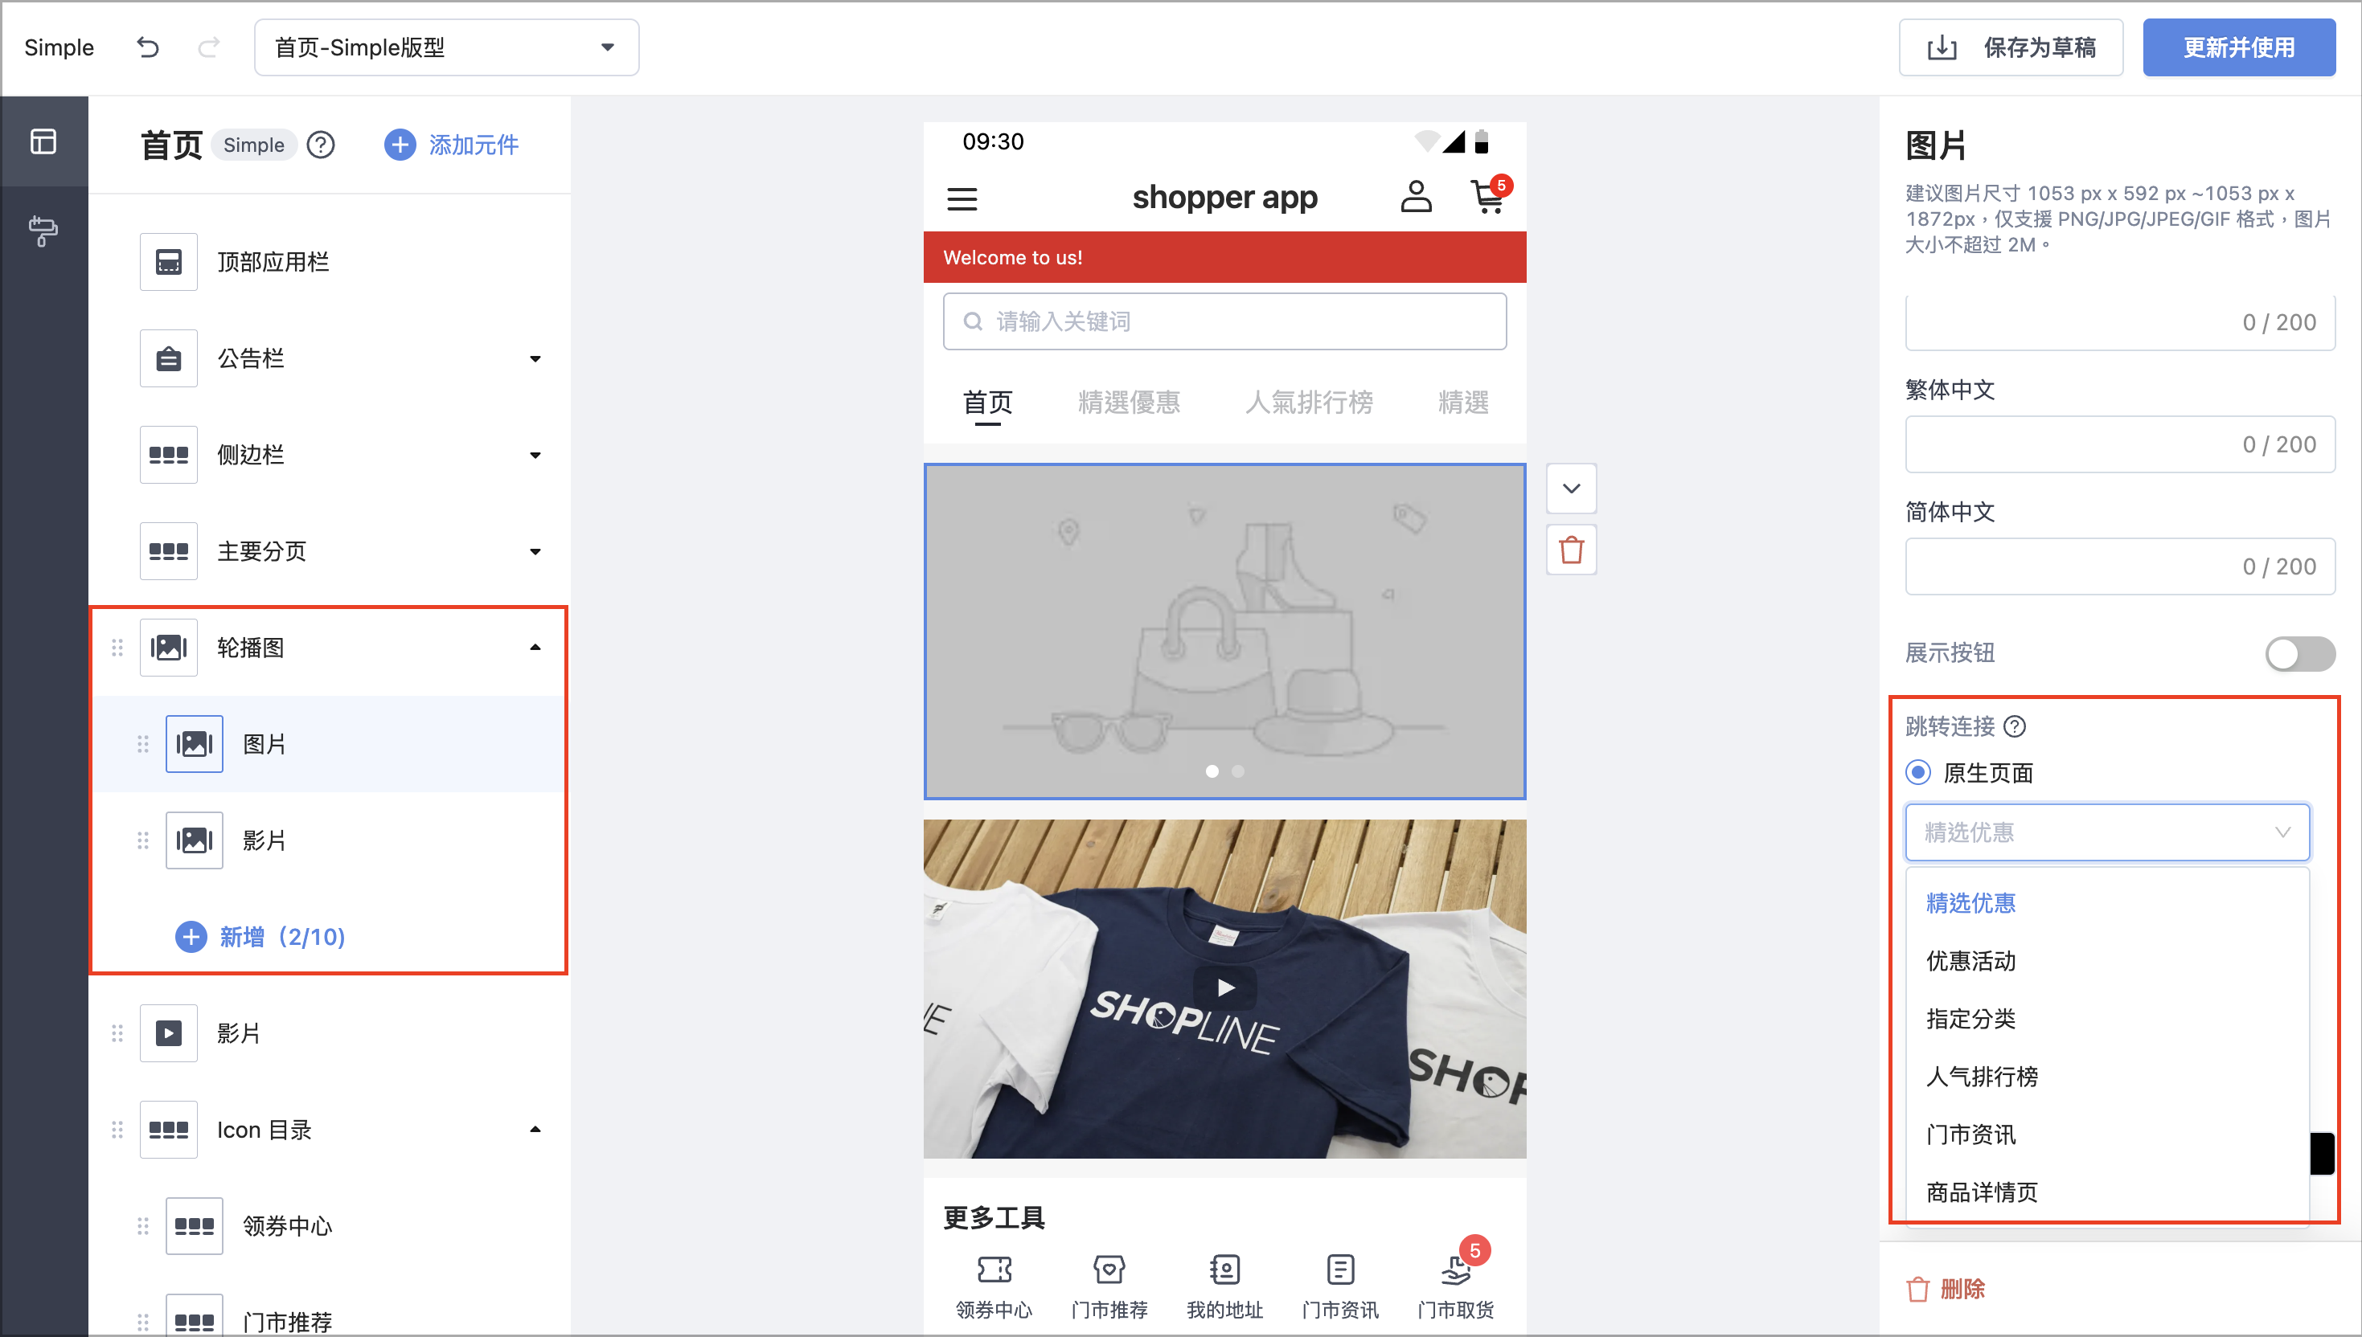
Task: Click the redo arrow icon
Action: coord(208,47)
